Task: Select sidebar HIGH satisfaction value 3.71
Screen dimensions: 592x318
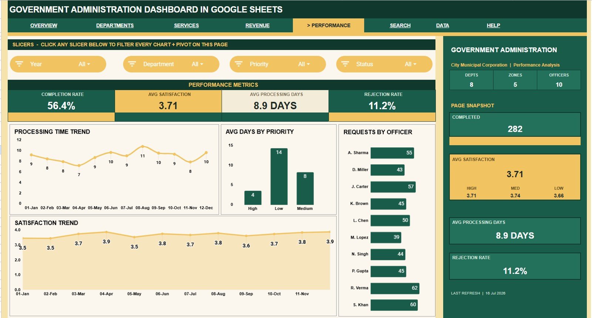Action: (471, 196)
